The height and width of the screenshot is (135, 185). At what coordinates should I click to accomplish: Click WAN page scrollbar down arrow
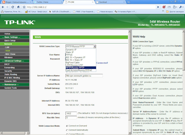click(x=129, y=133)
